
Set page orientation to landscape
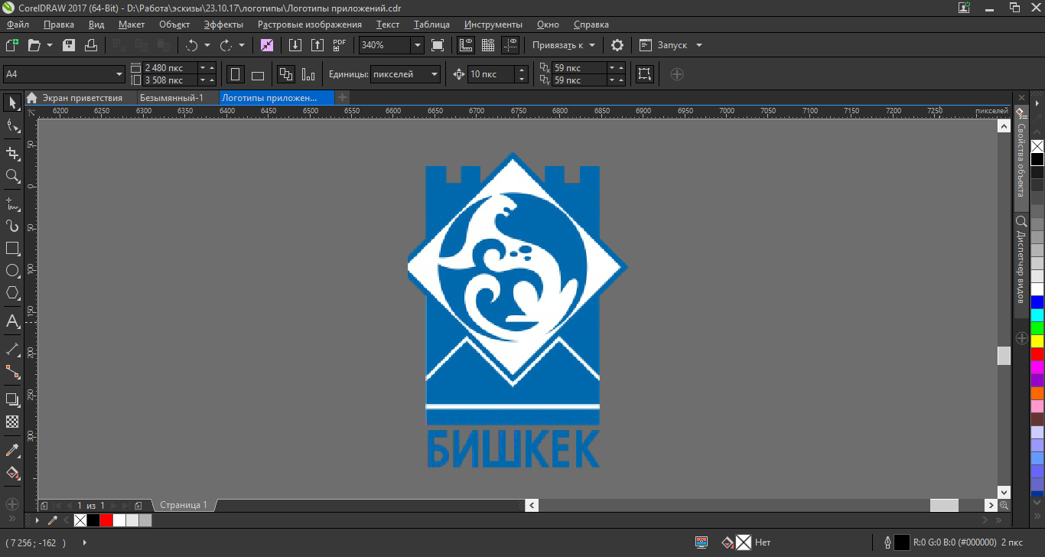tap(258, 74)
